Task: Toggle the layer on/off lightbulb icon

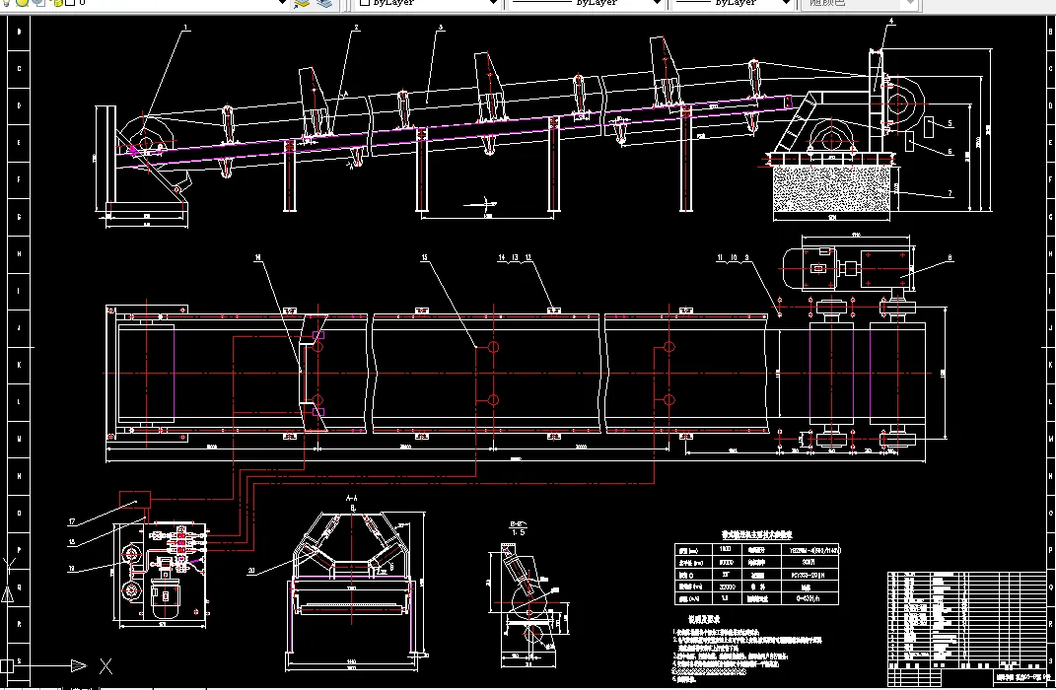Action: pos(7,3)
